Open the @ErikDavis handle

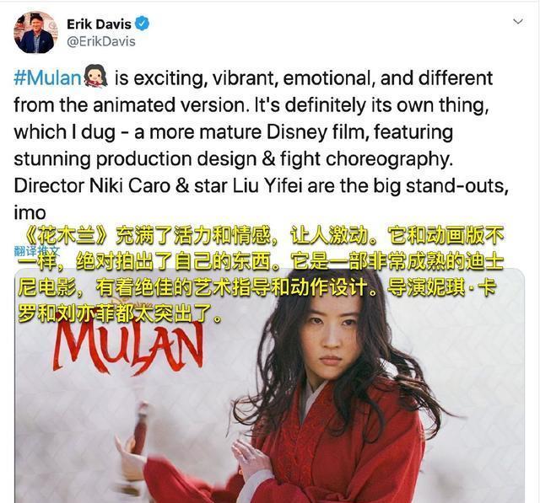pos(101,41)
